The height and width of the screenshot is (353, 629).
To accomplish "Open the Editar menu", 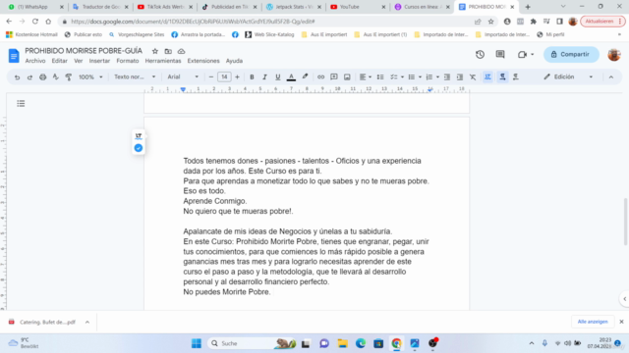I will (59, 61).
